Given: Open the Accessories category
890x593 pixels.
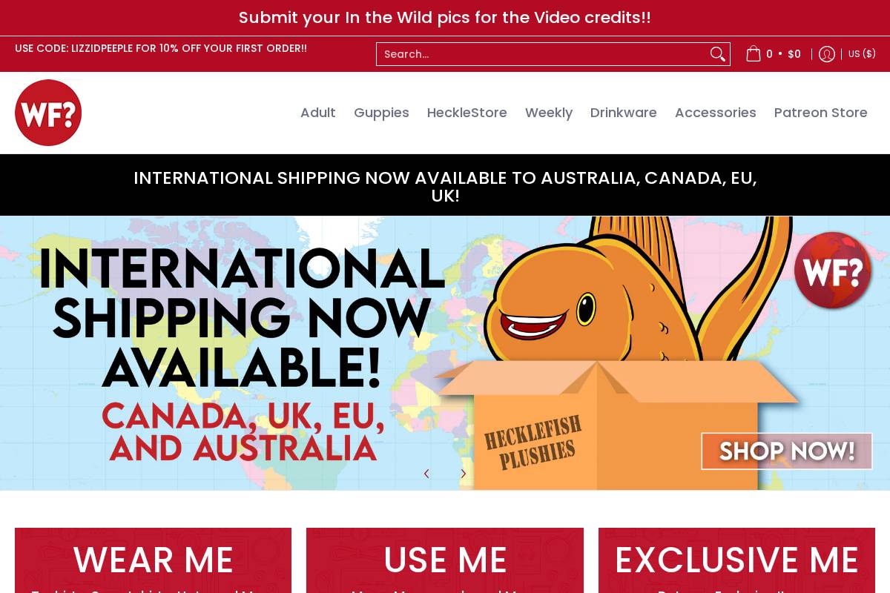Looking at the screenshot, I should click(716, 113).
